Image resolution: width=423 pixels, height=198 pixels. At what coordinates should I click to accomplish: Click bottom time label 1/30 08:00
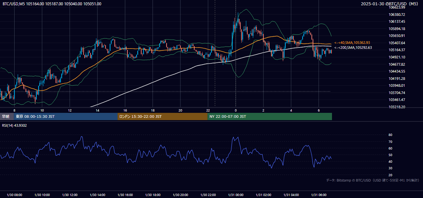(14, 195)
